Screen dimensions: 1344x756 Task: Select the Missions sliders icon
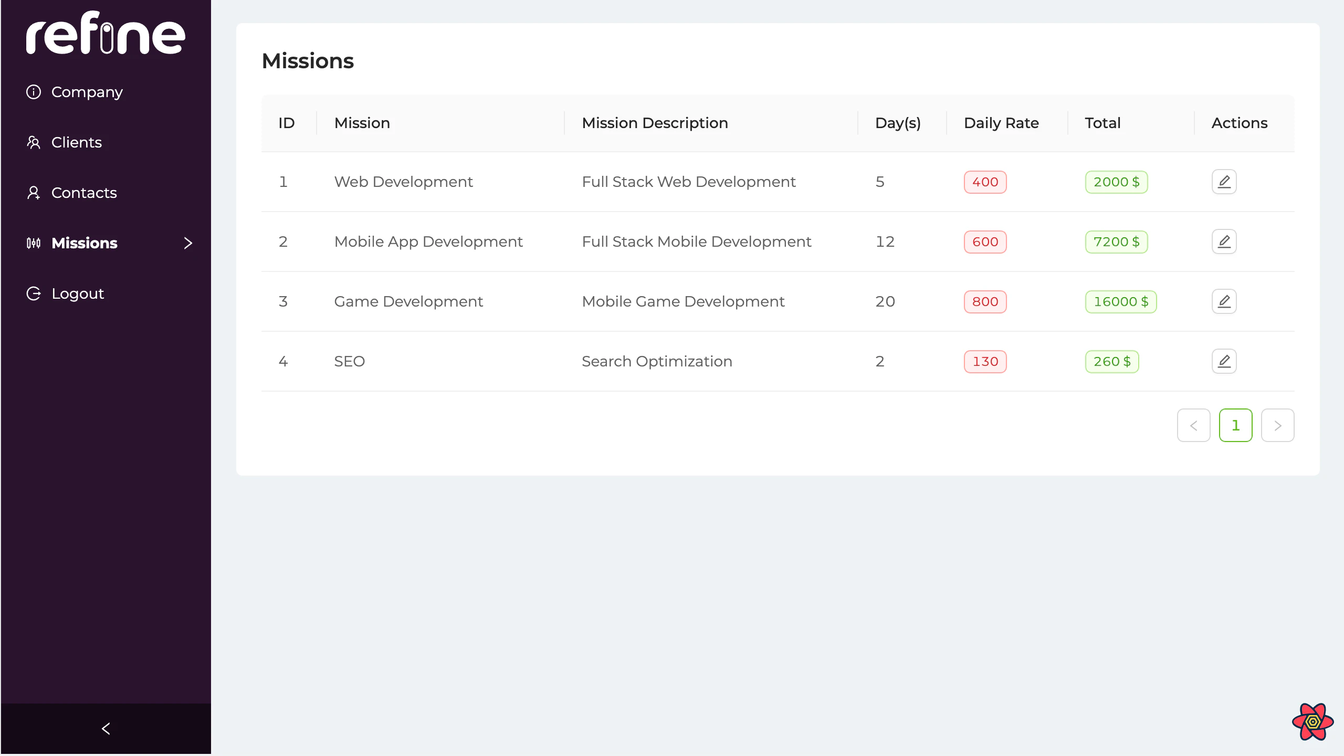[34, 243]
